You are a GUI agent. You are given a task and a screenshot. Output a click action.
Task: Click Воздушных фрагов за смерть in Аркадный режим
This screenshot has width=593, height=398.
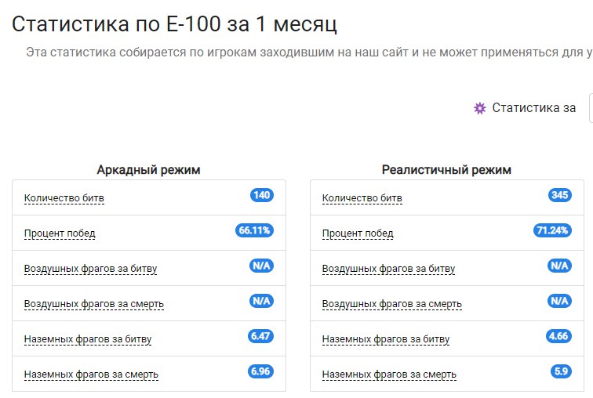[x=94, y=304]
